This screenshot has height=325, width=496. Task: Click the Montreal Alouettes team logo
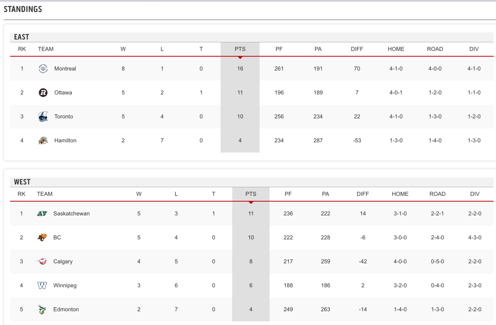click(43, 69)
